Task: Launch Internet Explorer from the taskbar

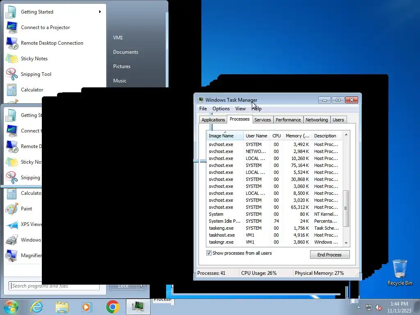Action: [37, 307]
